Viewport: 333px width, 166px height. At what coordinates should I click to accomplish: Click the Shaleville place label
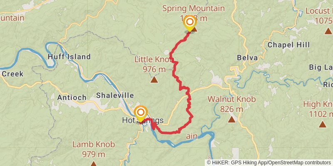[x=115, y=95]
